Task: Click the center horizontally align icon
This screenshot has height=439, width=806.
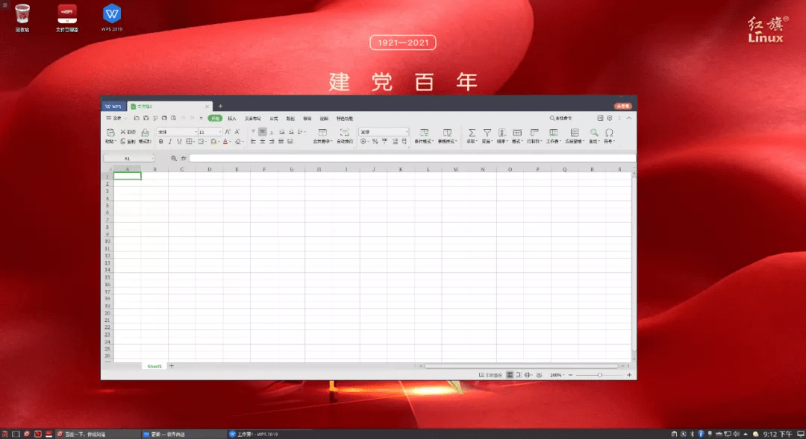Action: [262, 141]
